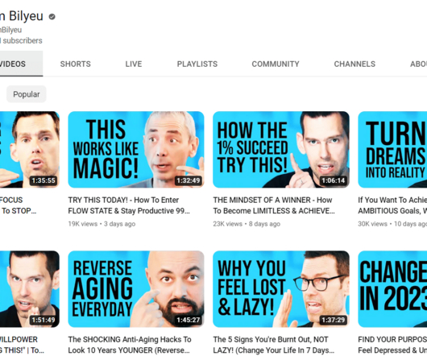427x356 pixels.
Task: Filter videos by Popular
Action: coord(27,94)
